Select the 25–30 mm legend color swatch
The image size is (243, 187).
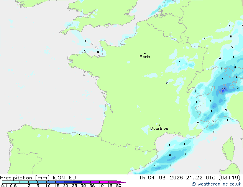pyautogui.click(x=77, y=182)
